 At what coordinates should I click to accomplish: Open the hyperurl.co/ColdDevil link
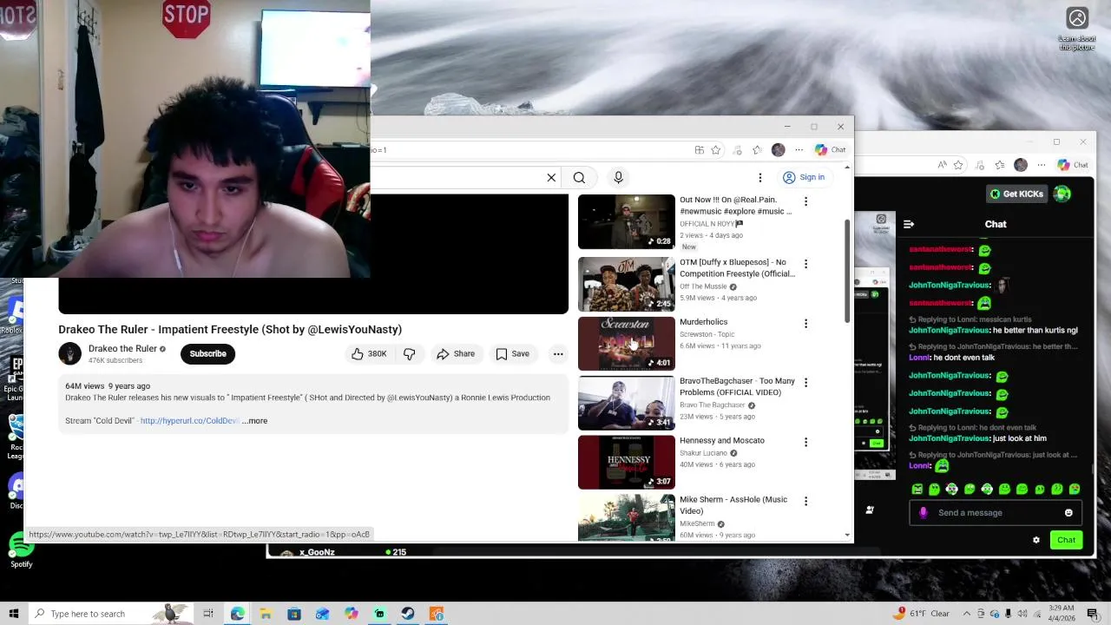pos(189,421)
